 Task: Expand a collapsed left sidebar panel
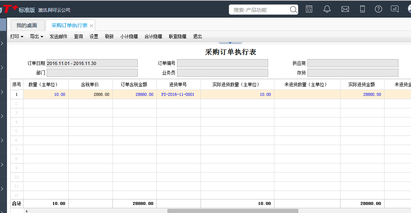pos(3,43)
